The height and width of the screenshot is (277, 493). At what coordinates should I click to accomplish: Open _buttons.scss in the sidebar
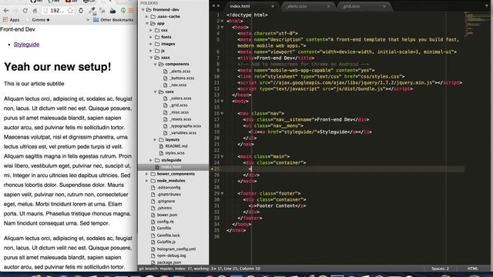click(182, 78)
